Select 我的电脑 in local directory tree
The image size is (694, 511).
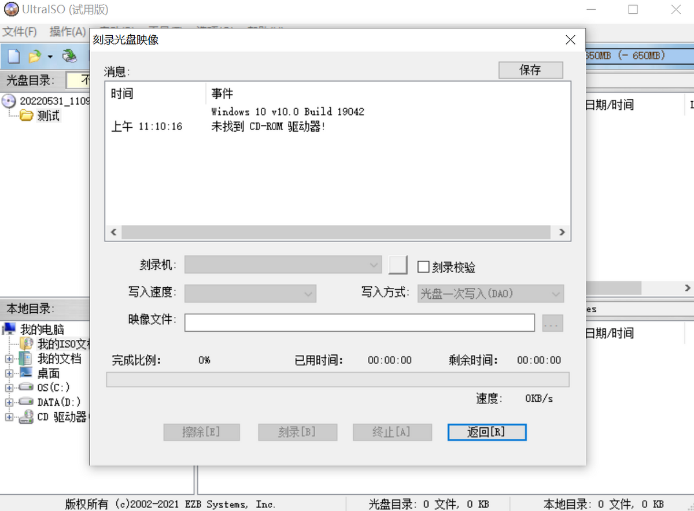[42, 329]
